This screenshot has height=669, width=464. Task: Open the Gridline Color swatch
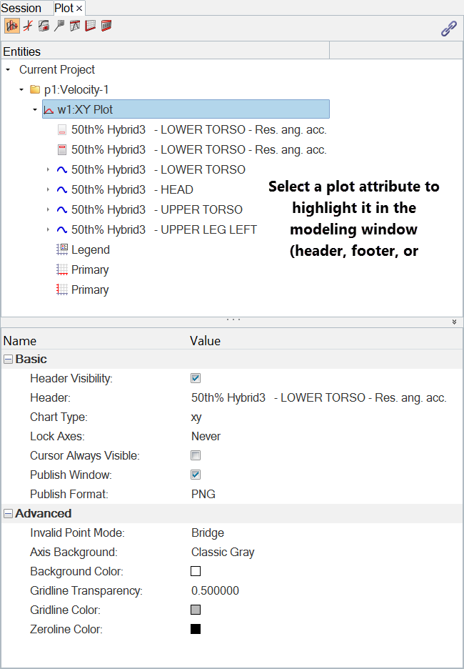tap(196, 610)
